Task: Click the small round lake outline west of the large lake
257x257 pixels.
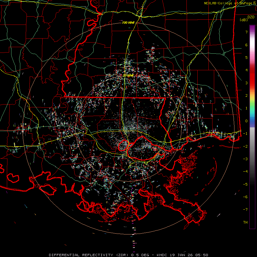Action: tap(123, 145)
